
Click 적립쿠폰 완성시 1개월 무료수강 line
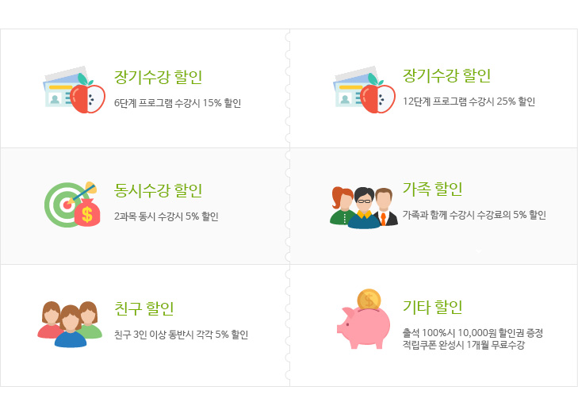(463, 345)
